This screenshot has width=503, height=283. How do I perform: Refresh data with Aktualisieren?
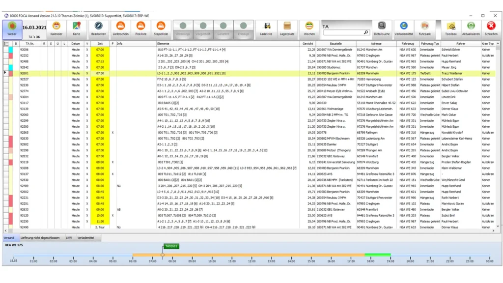(471, 28)
